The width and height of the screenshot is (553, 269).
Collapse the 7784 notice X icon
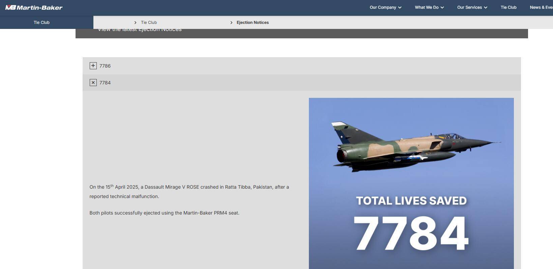(93, 82)
